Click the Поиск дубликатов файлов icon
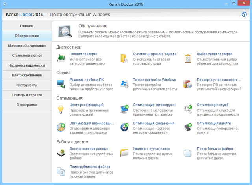This screenshot has width=252, height=185. pos(61,170)
